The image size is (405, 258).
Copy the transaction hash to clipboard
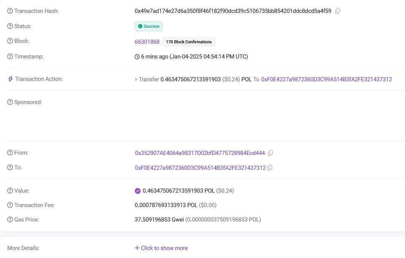(338, 11)
